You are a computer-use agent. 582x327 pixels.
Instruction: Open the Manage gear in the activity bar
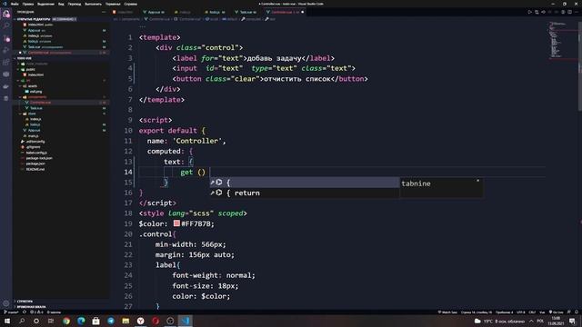click(6, 302)
